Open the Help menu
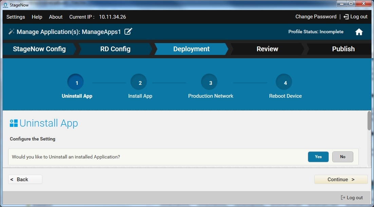This screenshot has height=207, width=374. [x=37, y=17]
